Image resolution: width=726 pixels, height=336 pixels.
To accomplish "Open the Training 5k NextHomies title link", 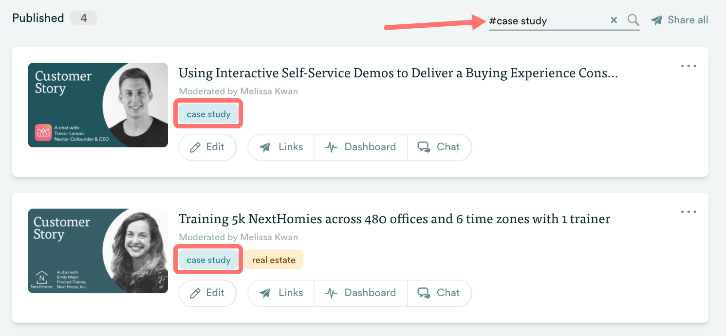I will click(x=394, y=219).
